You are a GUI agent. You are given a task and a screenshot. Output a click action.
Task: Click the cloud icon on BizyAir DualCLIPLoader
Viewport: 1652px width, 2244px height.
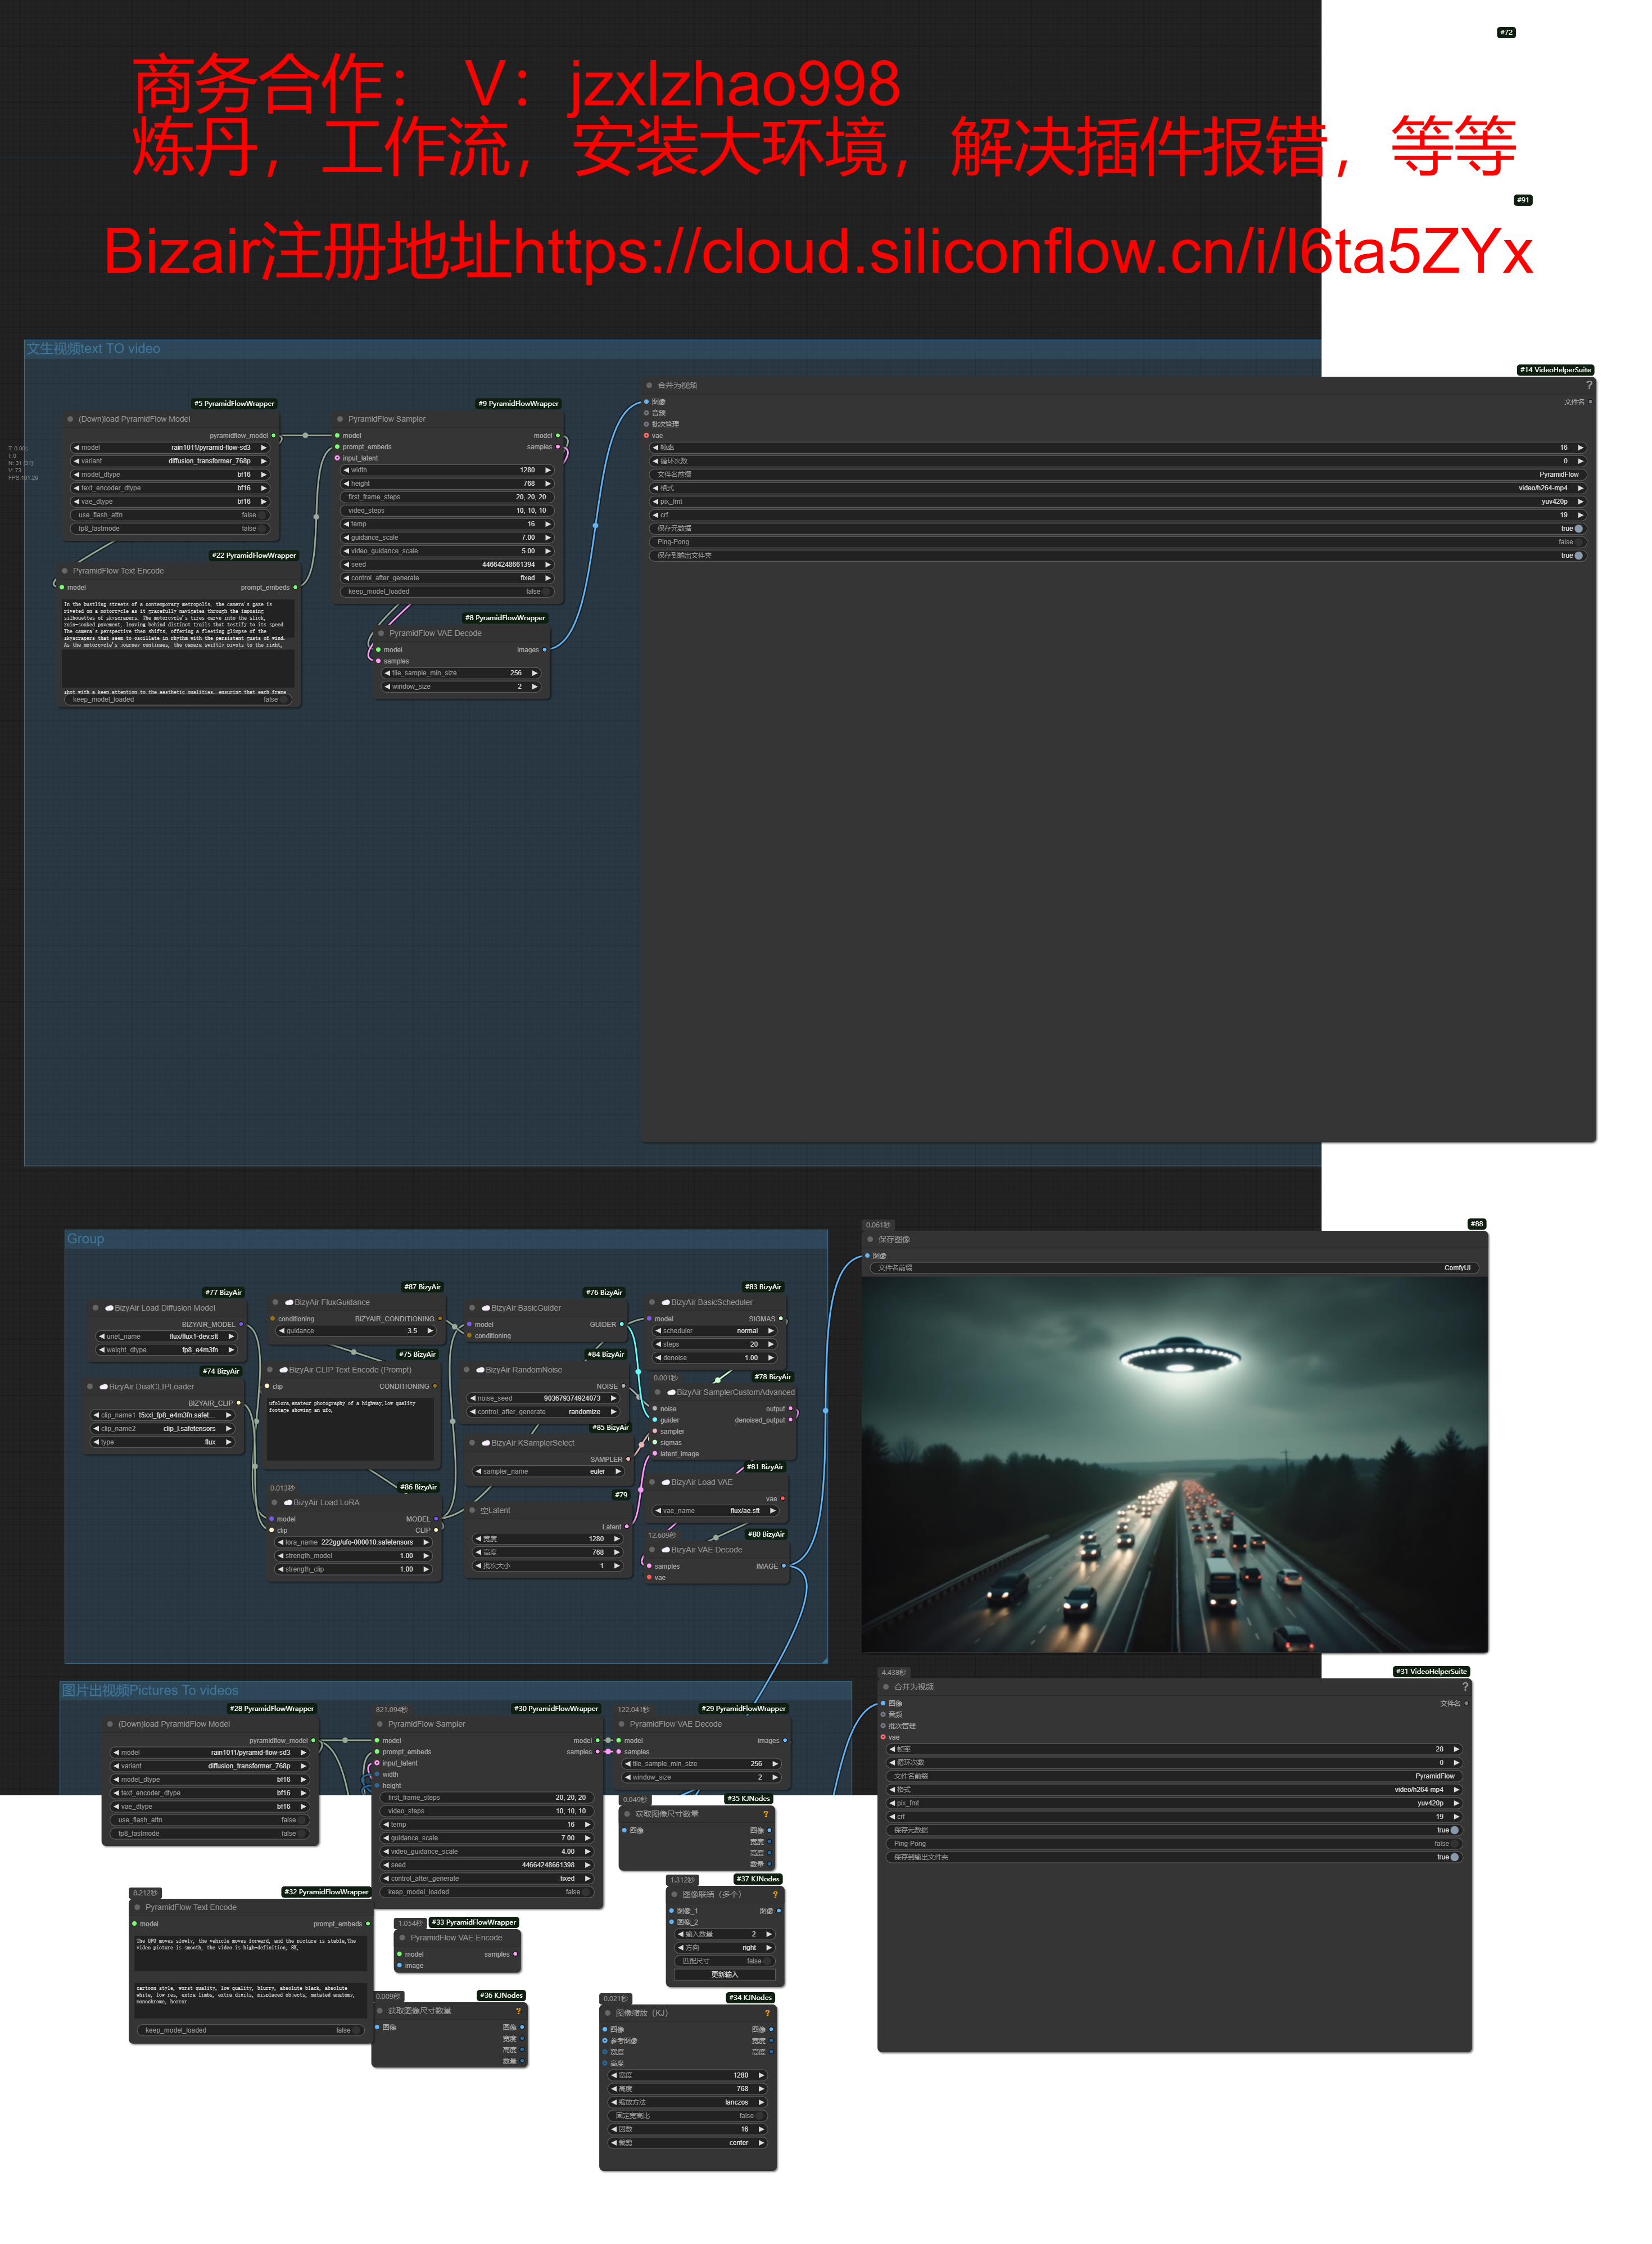click(103, 1387)
